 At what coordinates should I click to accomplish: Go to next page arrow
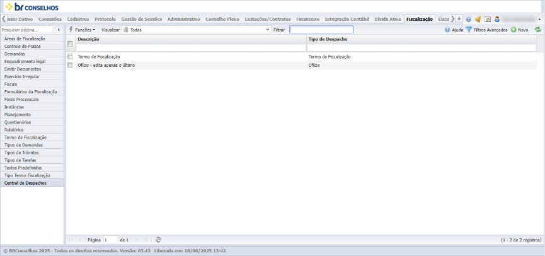pyautogui.click(x=136, y=240)
